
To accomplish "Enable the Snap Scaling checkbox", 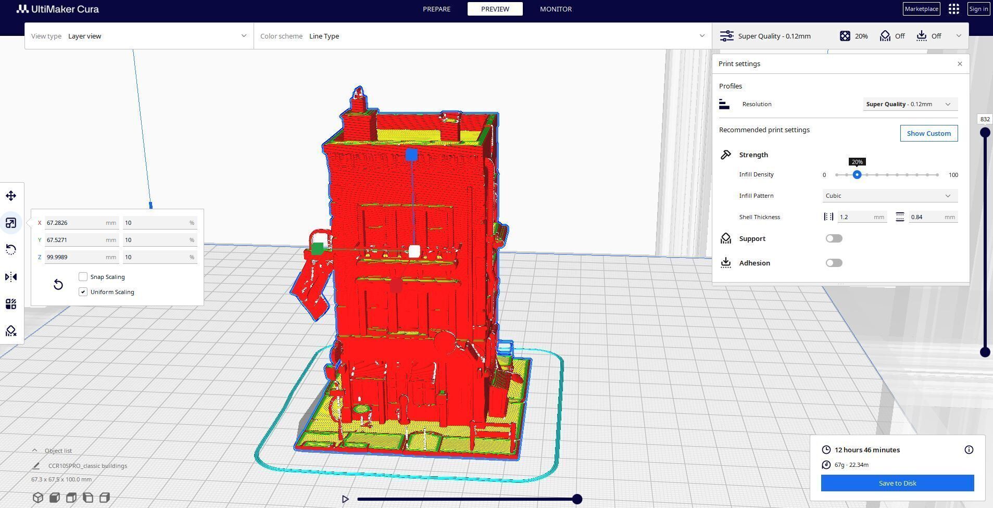I will [x=83, y=277].
